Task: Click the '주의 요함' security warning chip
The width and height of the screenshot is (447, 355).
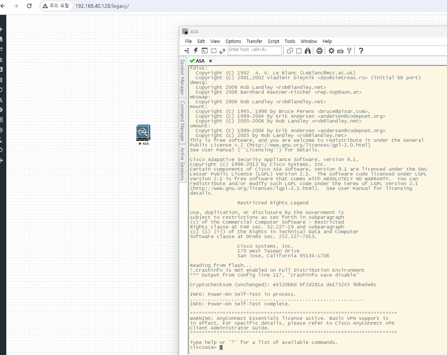Action: [56, 6]
